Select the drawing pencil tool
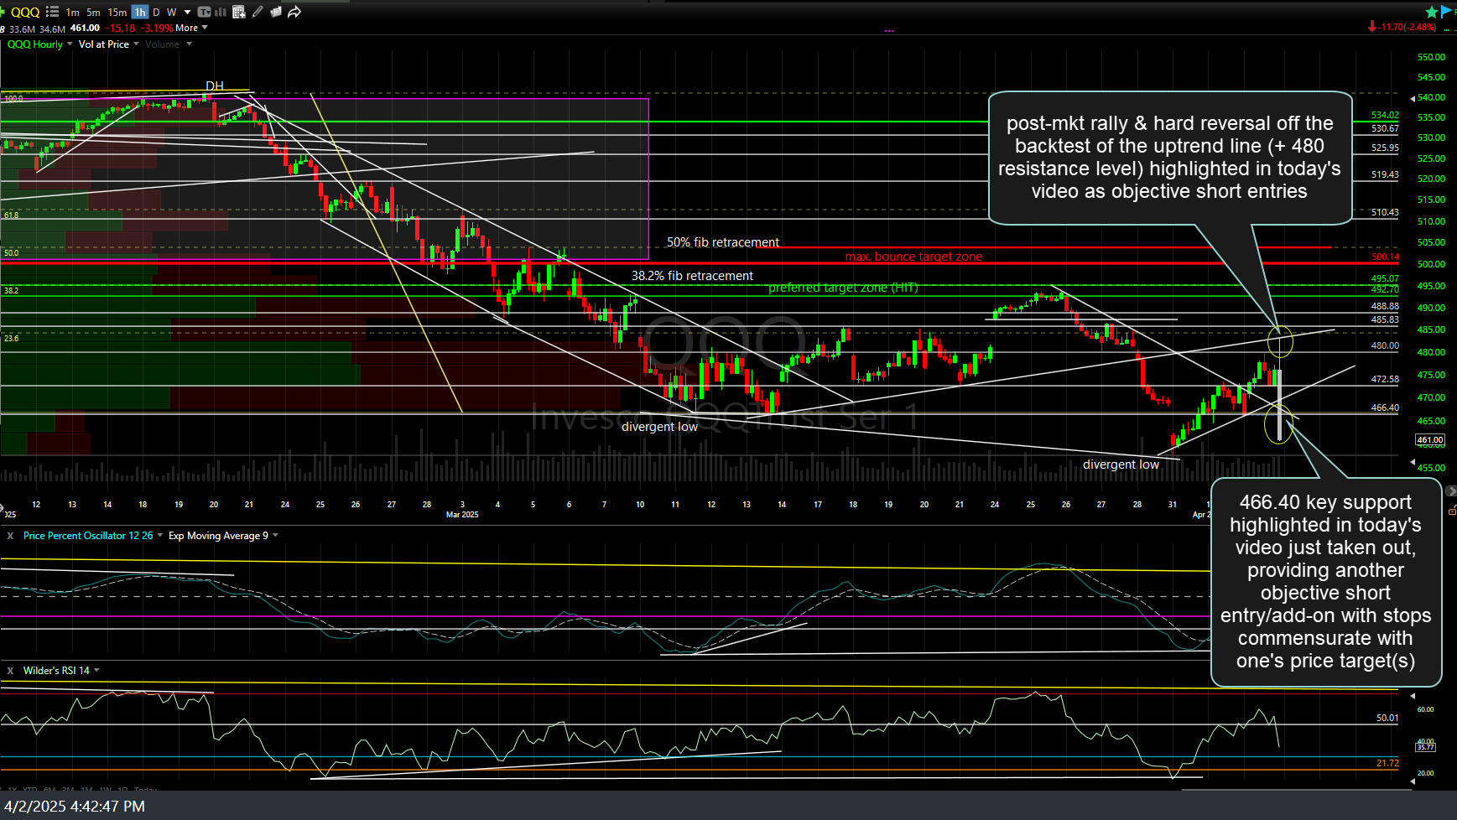Screen dimensions: 1457x820 pos(257,12)
